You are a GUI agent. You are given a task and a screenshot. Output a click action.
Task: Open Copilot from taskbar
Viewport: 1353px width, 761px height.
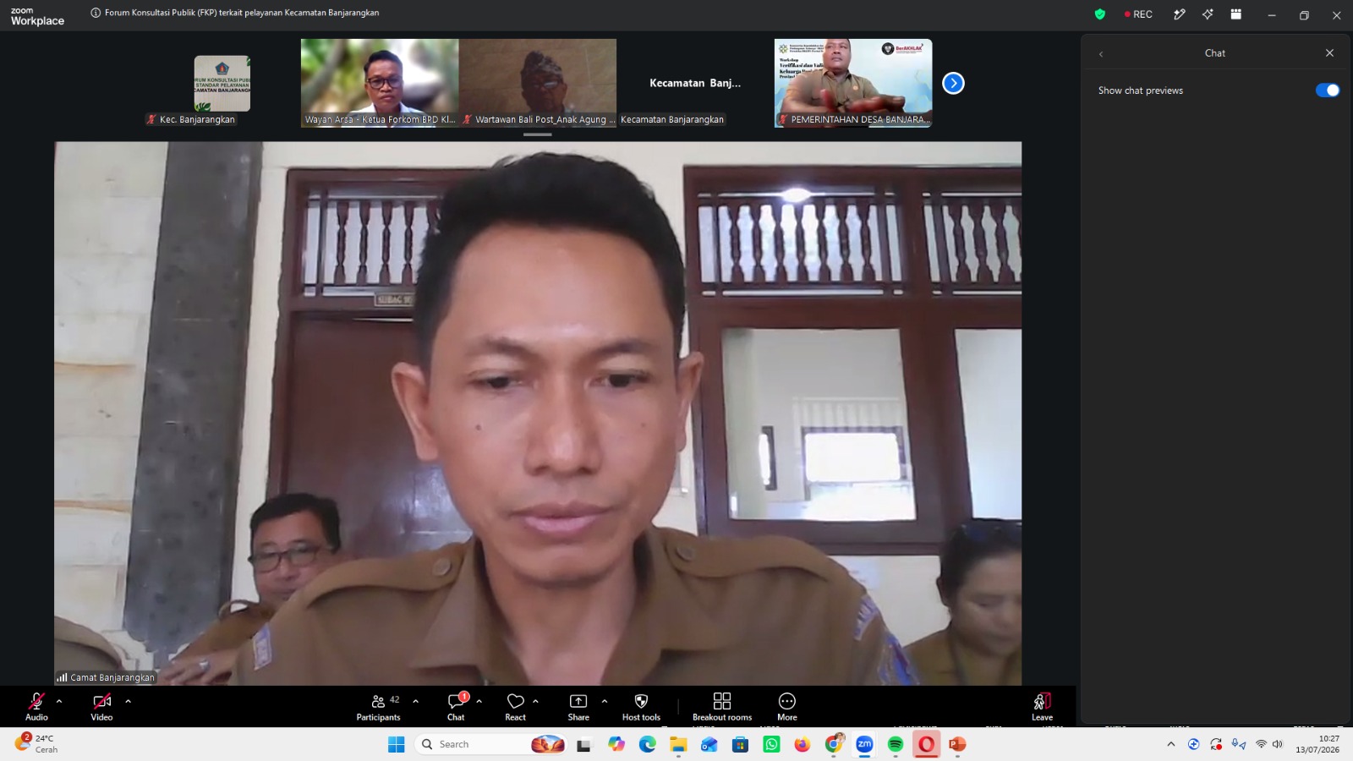[616, 744]
